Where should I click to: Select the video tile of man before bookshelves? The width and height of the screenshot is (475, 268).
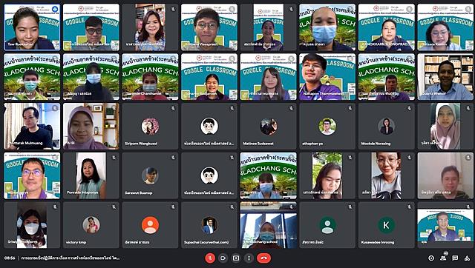click(x=445, y=77)
